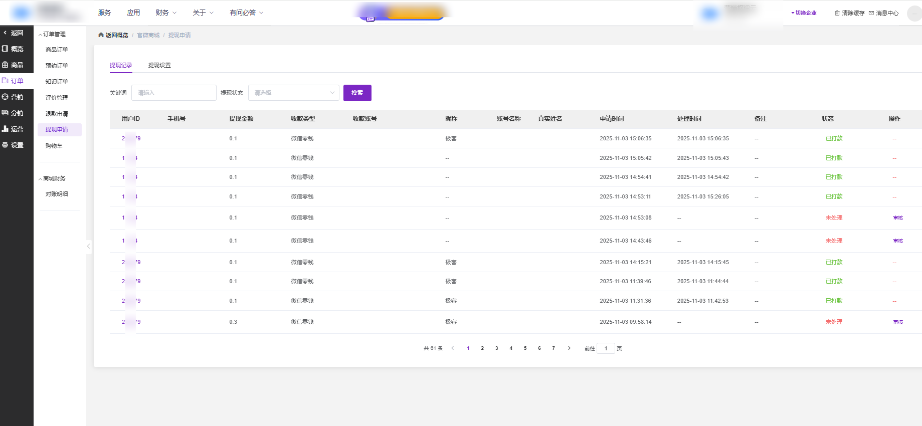The image size is (922, 426).
Task: Click 审核 for the 0.3 withdrawal row
Action: pos(898,322)
